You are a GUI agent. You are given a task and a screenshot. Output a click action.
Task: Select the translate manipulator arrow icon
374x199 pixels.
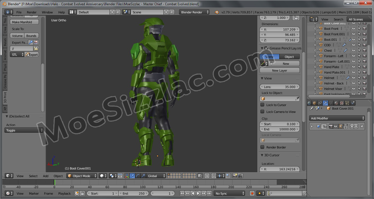coord(133,176)
